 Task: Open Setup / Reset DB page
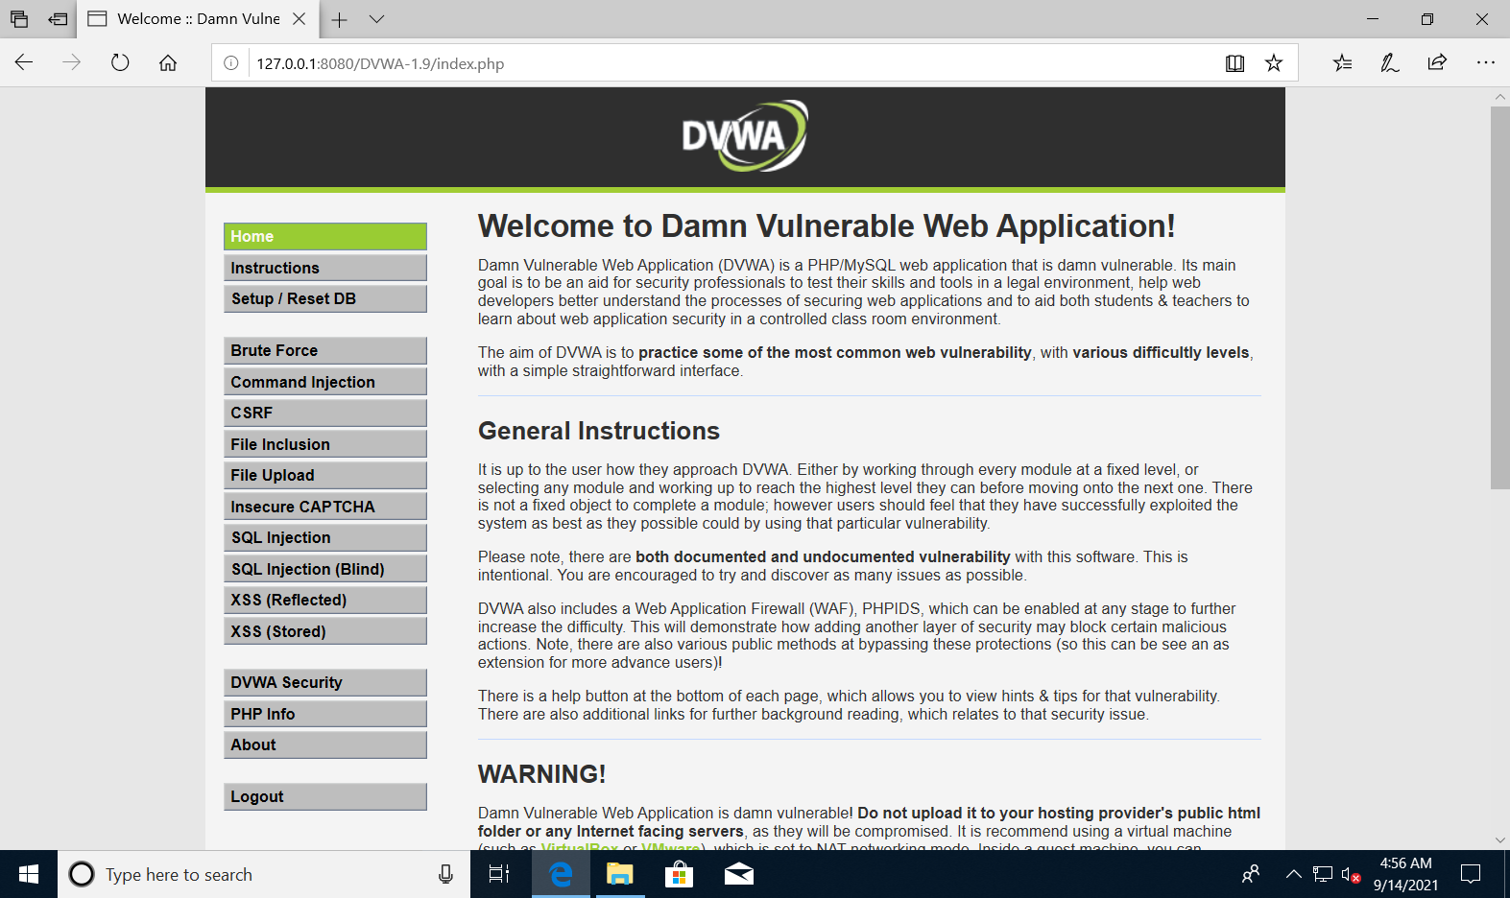pyautogui.click(x=325, y=298)
